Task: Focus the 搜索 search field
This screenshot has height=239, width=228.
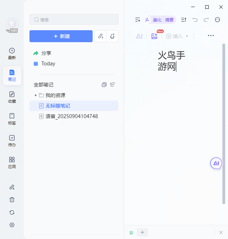Action: pos(74,19)
